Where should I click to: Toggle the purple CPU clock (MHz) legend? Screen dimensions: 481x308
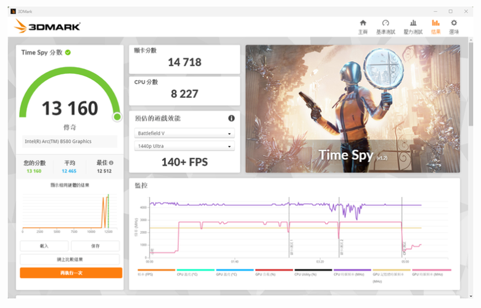[352, 272]
